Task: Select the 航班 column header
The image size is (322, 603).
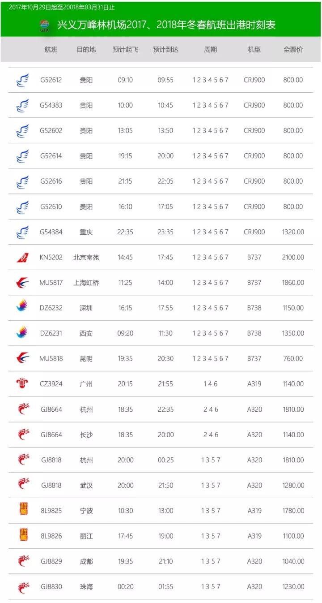Action: [51, 49]
